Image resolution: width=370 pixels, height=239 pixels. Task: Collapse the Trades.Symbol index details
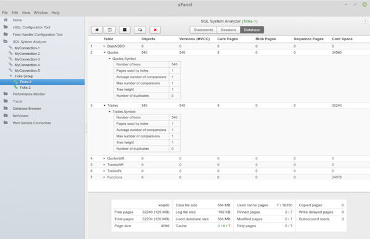tap(110, 112)
